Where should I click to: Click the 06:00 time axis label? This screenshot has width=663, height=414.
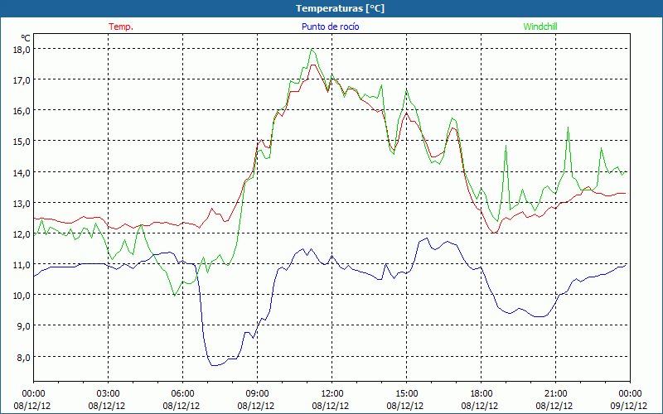click(x=182, y=394)
